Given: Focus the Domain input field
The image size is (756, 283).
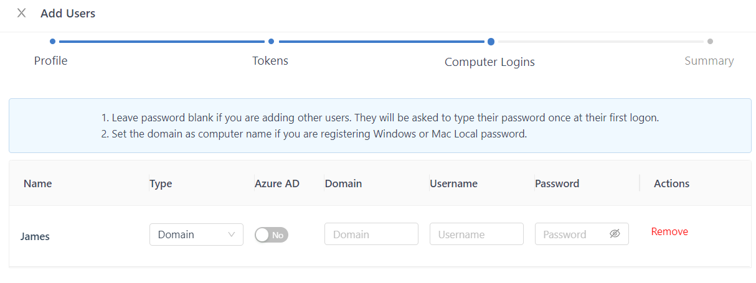Looking at the screenshot, I should point(371,234).
